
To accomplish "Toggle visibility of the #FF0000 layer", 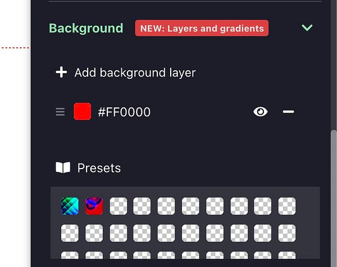I will point(260,112).
